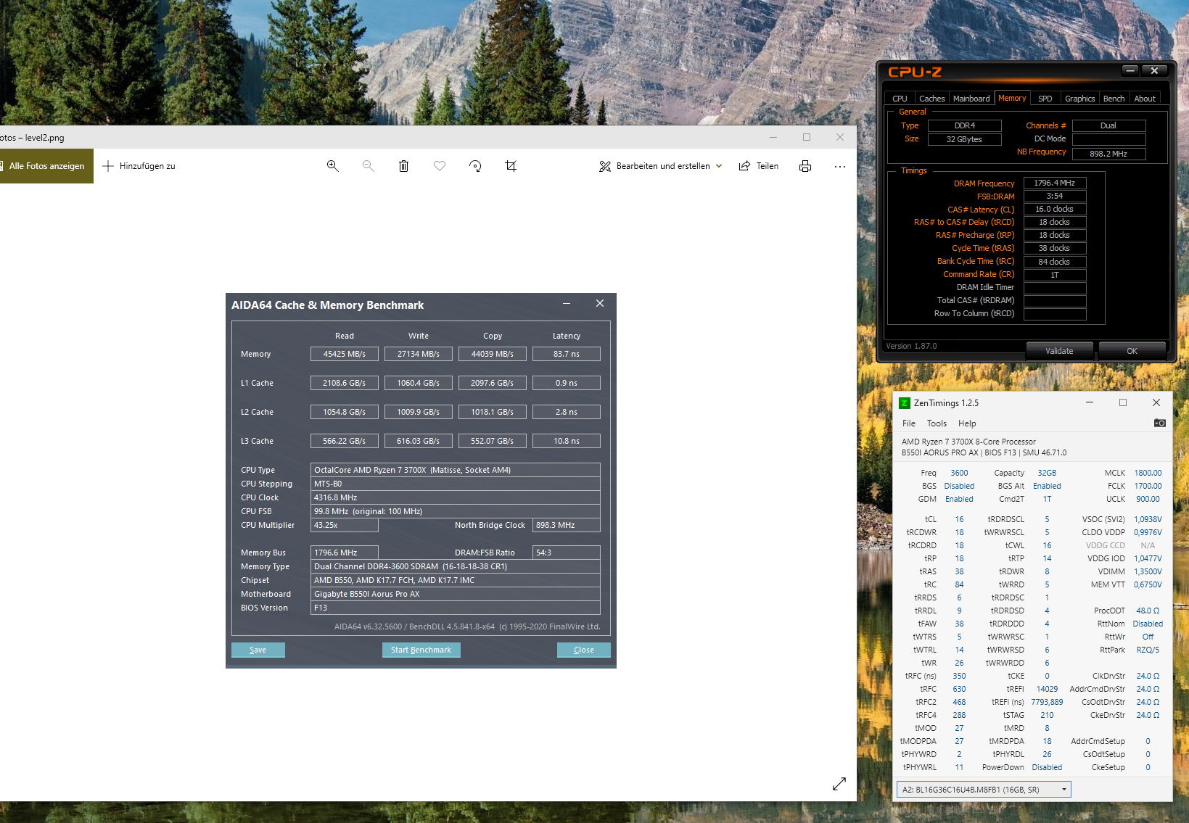Click the Command Rate 1T field in CPU-Z

pos(1055,275)
